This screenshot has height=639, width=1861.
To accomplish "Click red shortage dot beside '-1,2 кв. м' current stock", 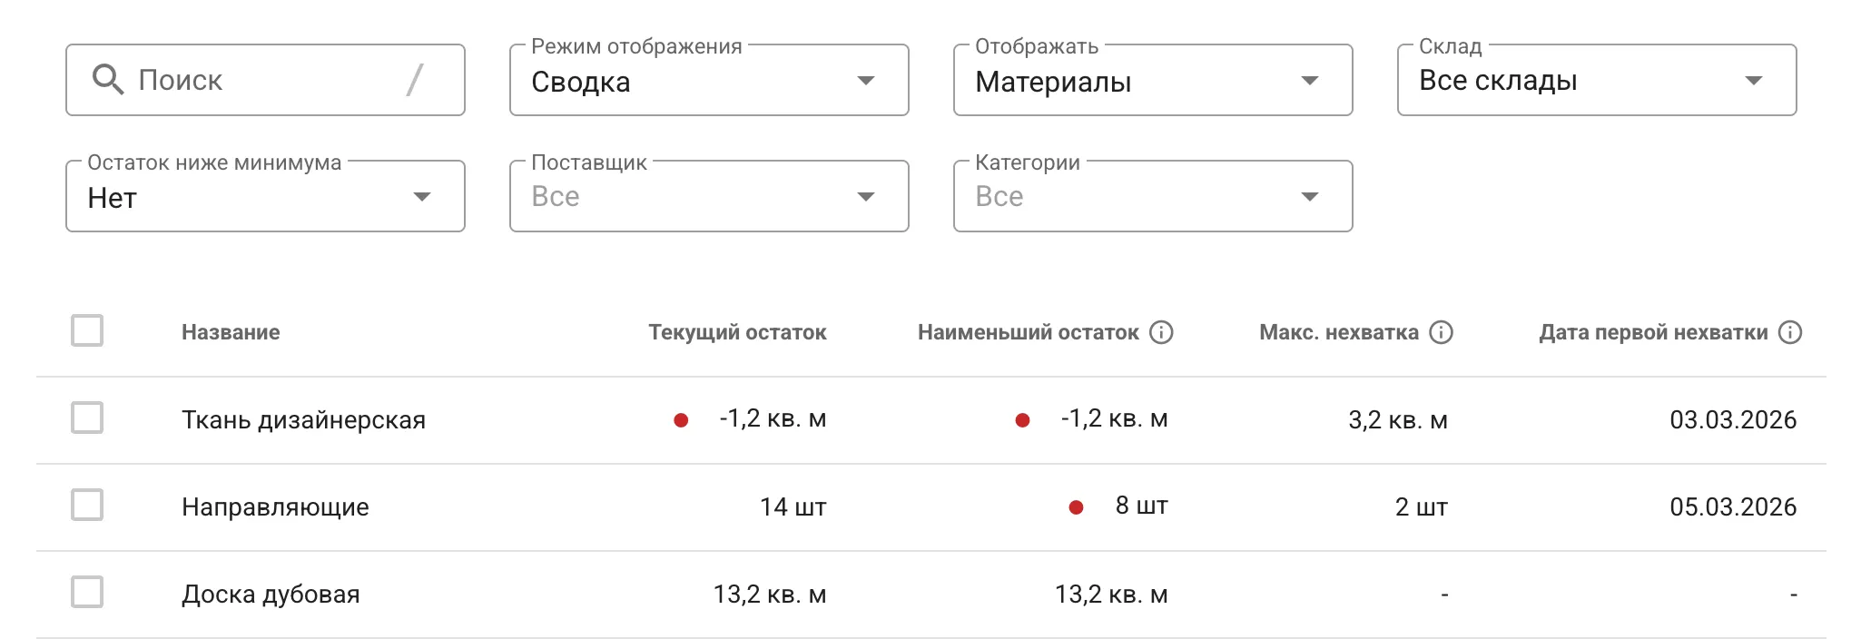I will tap(678, 419).
